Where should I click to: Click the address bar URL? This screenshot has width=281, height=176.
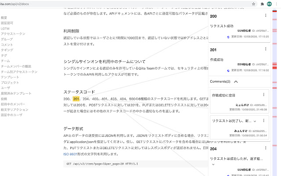coord(14,4)
